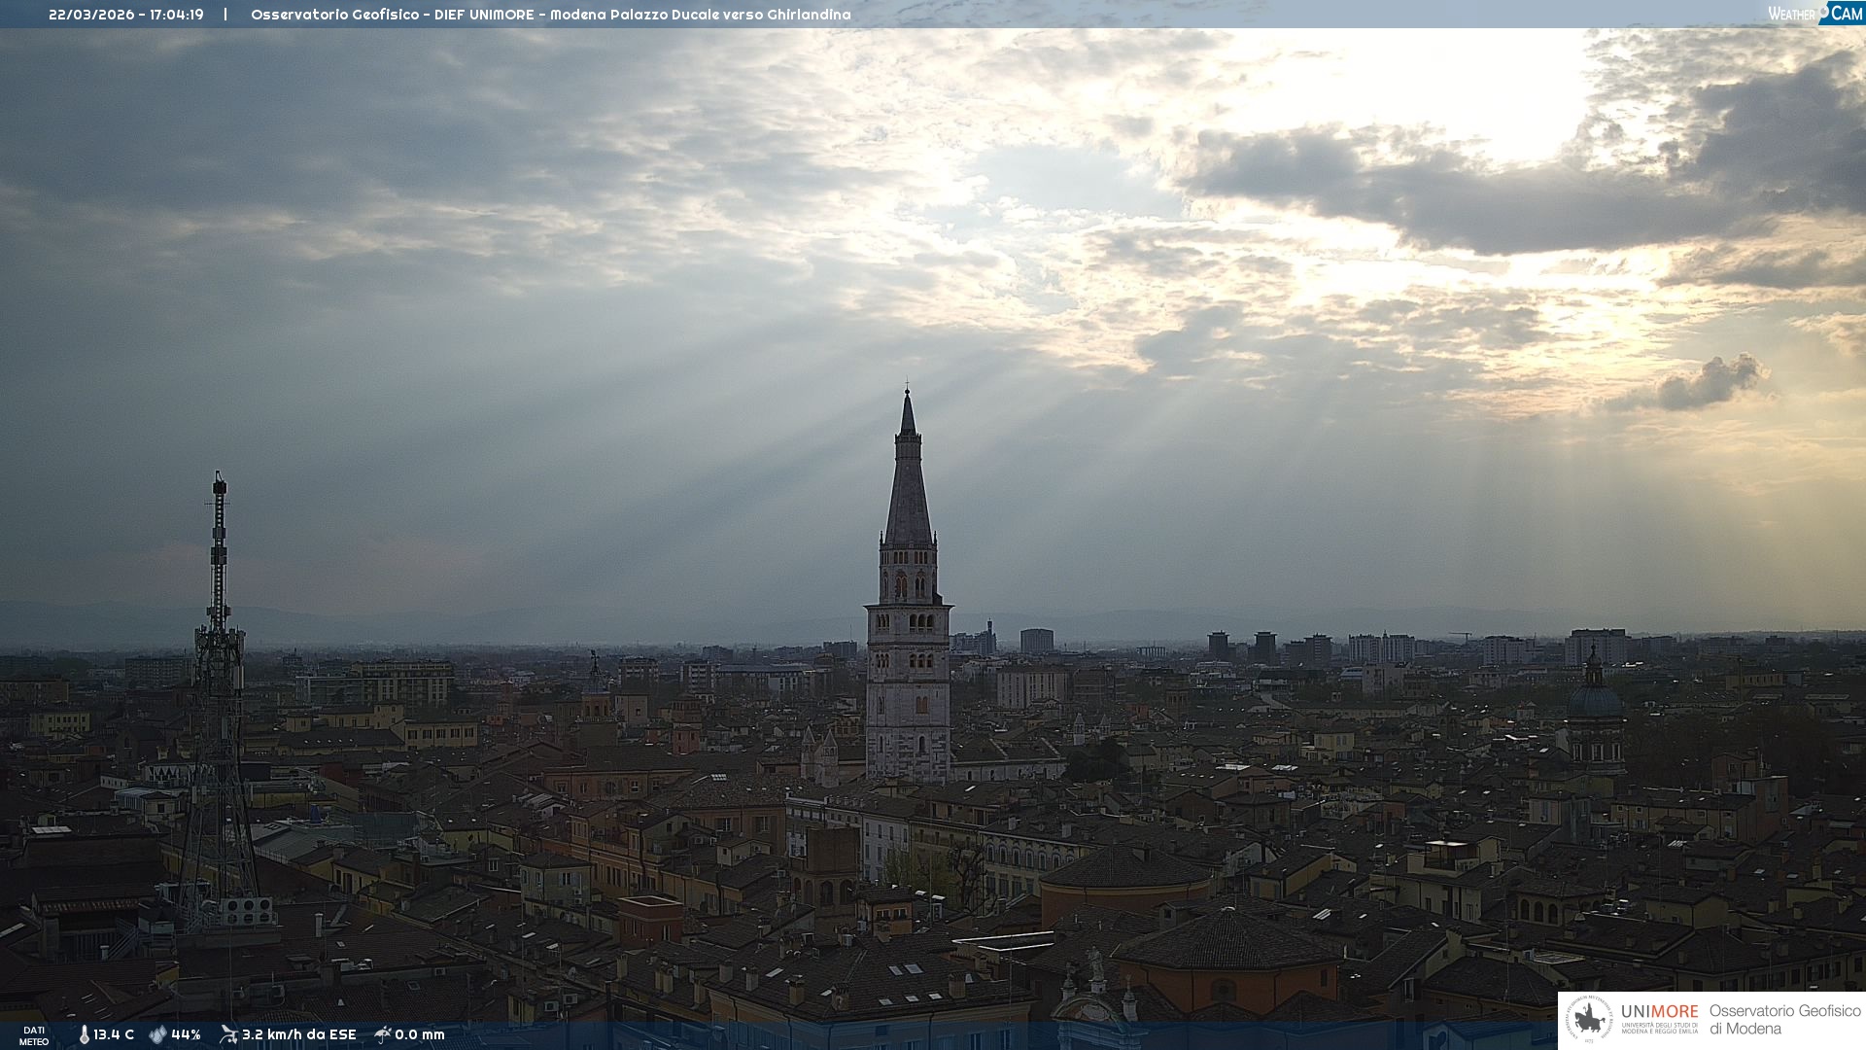Click the 3.2 km/h da ESE wind reading
Viewport: 1866px width, 1050px height.
point(298,1034)
